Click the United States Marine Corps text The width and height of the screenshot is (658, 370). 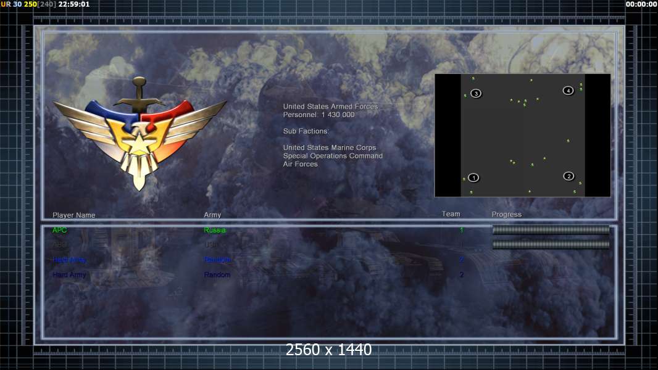point(330,147)
